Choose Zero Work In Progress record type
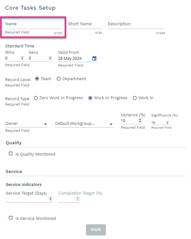The image size is (191, 239). click(x=36, y=98)
